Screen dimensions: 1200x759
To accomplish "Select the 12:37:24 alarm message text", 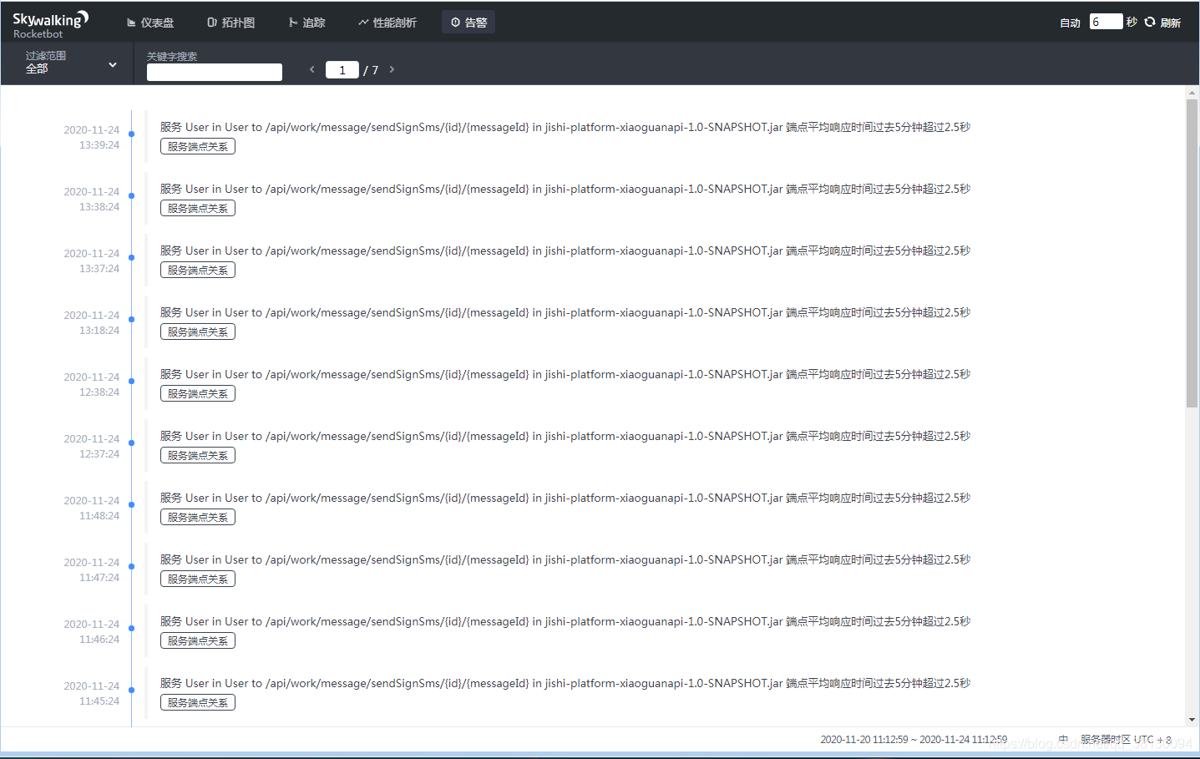I will point(565,436).
